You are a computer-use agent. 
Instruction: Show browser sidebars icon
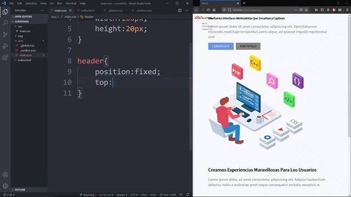[322, 10]
